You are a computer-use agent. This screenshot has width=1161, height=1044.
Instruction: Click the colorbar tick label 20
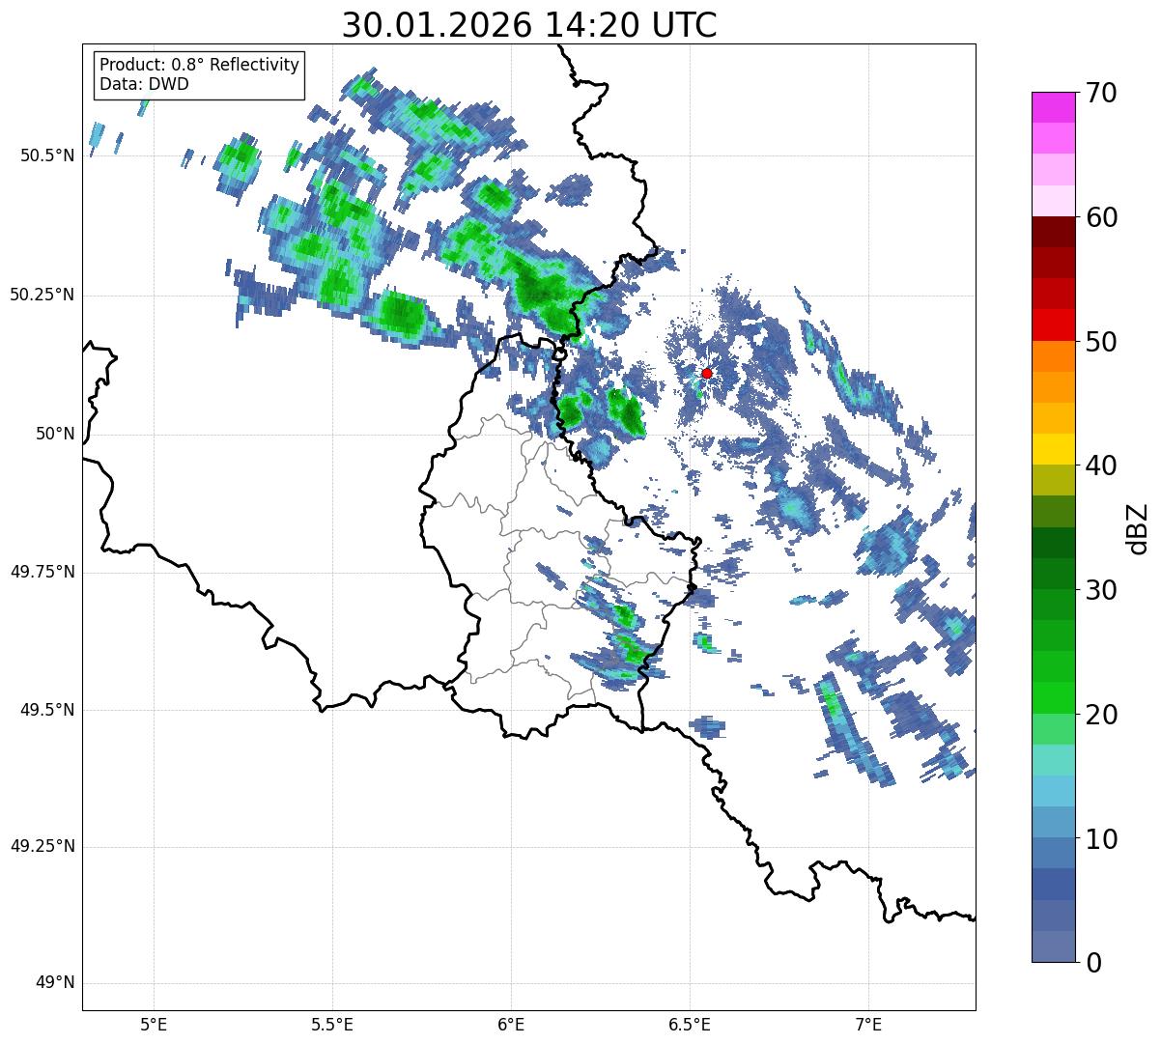(x=1100, y=715)
